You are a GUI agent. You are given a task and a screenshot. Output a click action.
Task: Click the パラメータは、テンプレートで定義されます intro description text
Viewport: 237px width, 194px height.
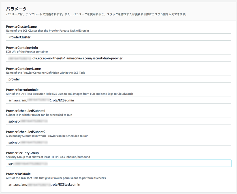click(x=96, y=14)
